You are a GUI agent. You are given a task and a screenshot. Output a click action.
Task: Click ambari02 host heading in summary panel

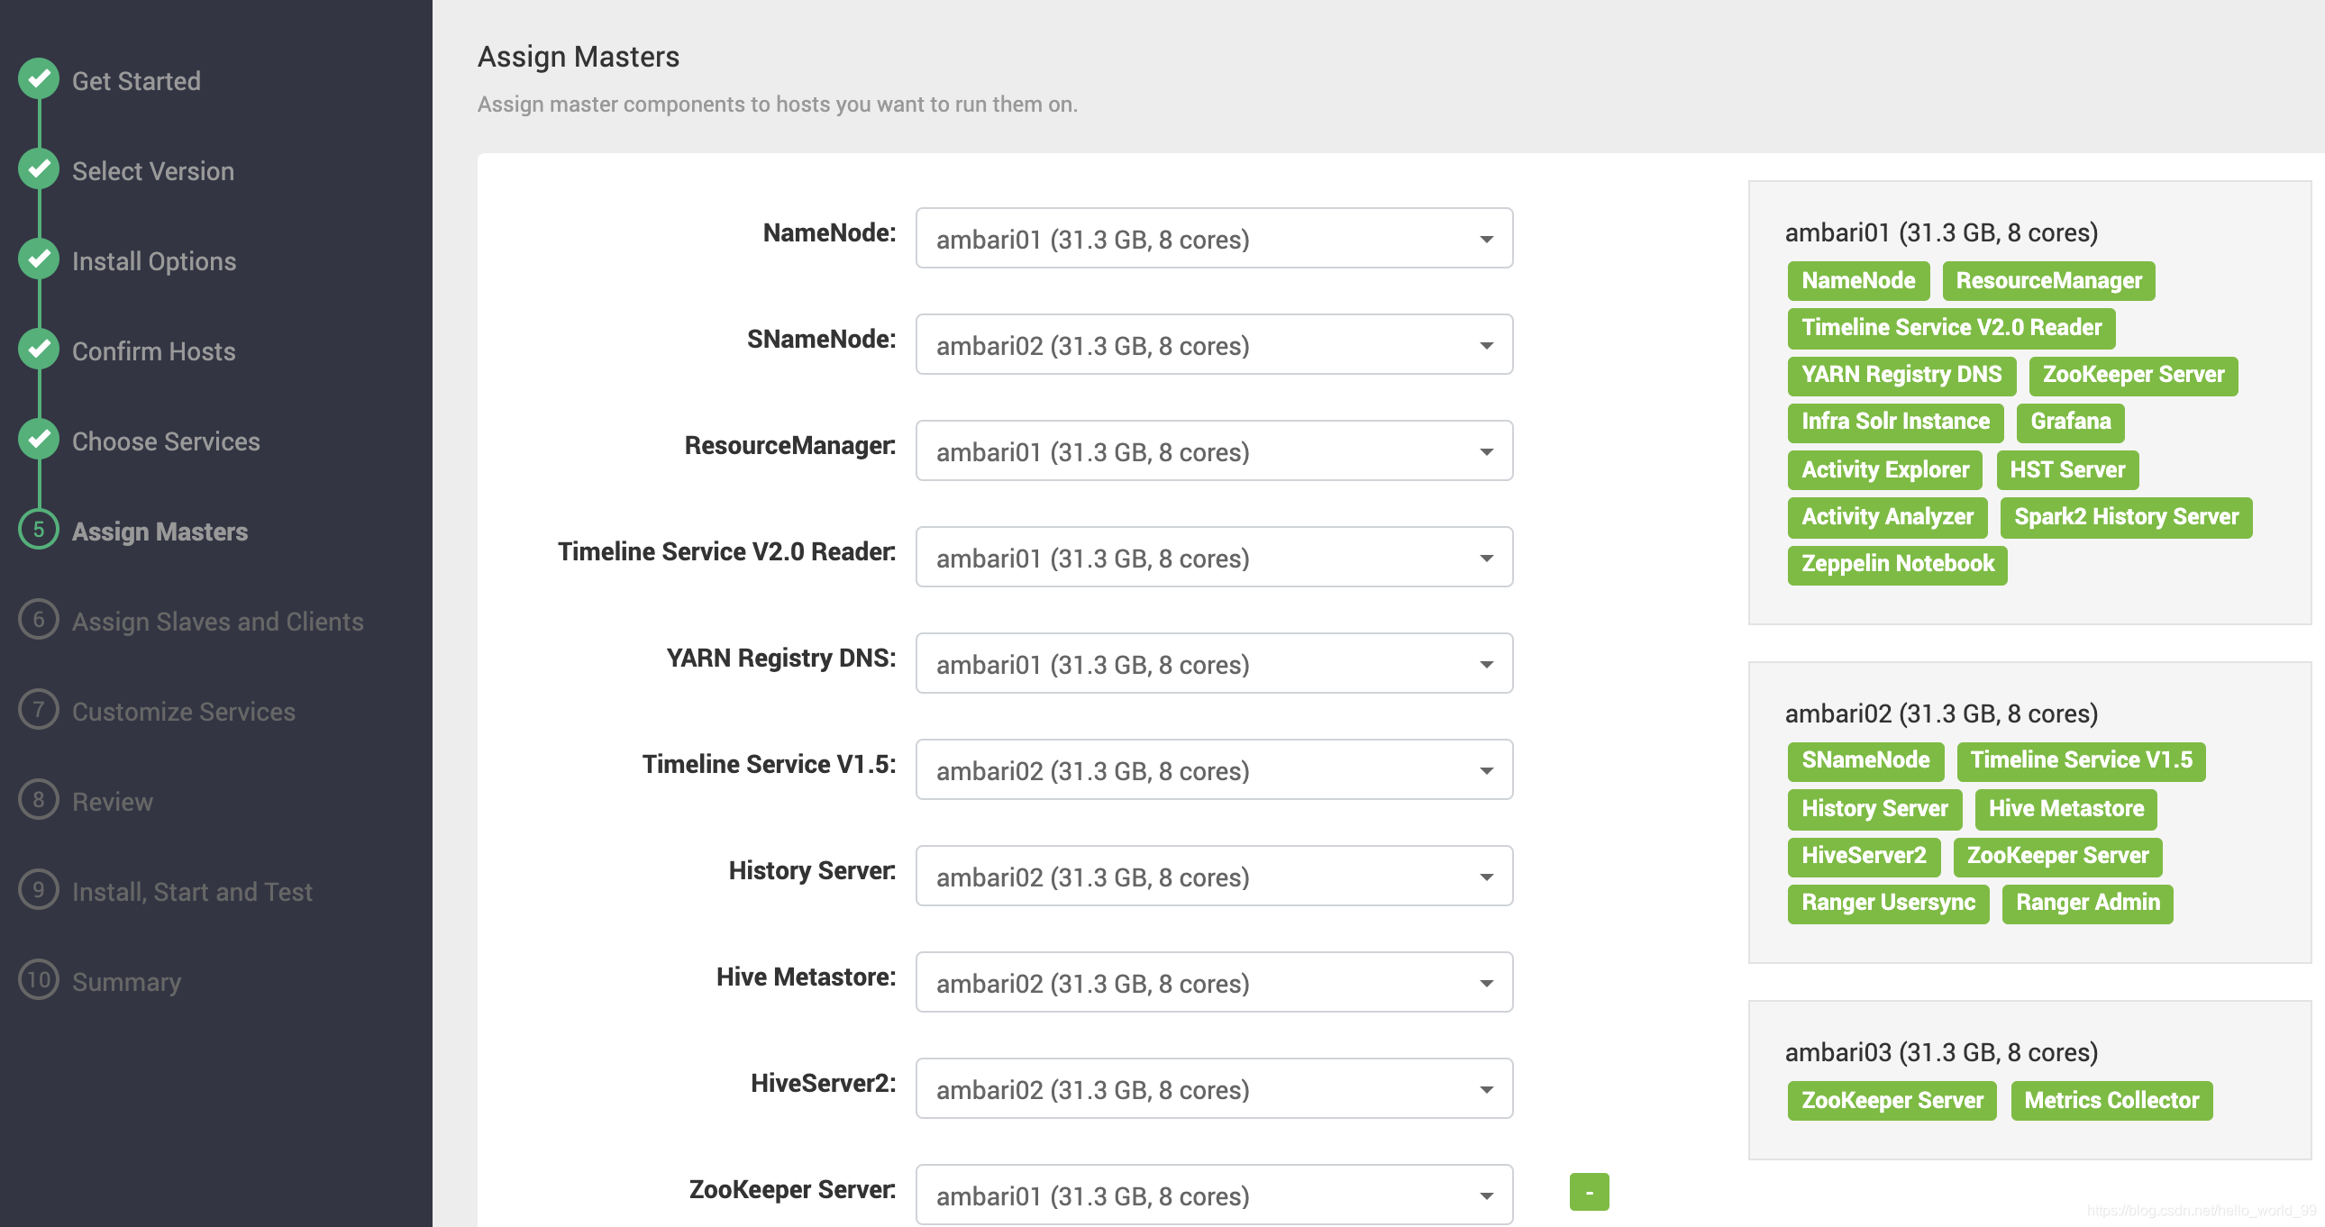point(1941,713)
